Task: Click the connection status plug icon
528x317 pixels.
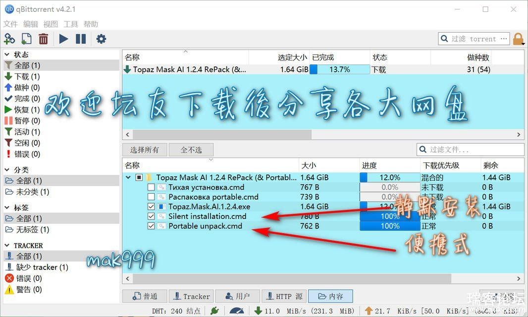Action: pyautogui.click(x=214, y=311)
